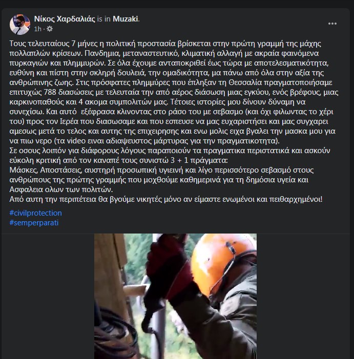This screenshot has height=359, width=354.
Task: Click the empty dark area left of the video
Action: [x=48, y=297]
